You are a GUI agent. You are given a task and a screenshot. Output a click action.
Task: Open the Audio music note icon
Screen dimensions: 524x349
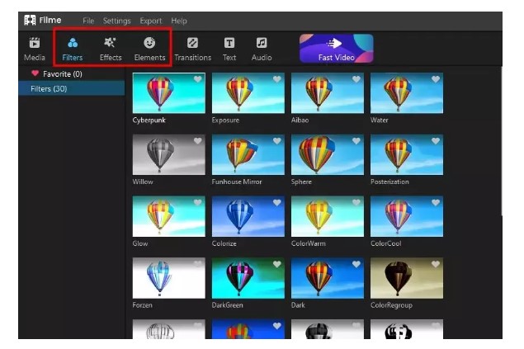262,43
